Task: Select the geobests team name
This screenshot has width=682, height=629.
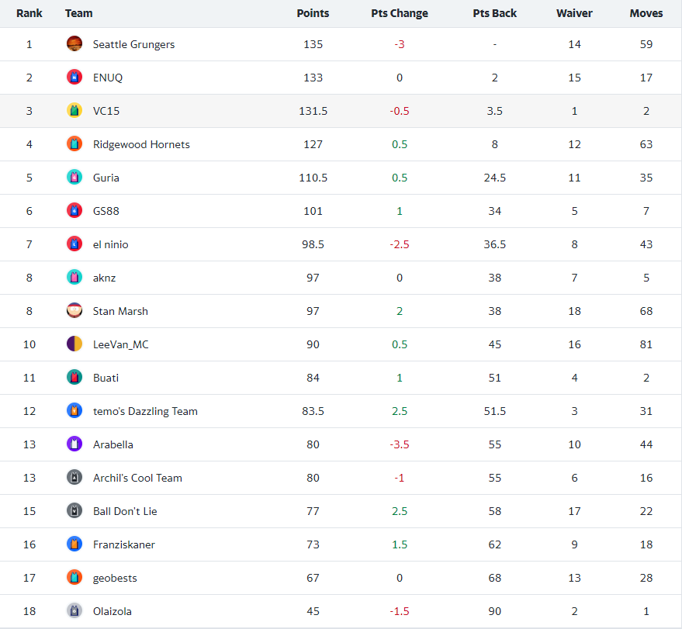Action: click(x=115, y=578)
